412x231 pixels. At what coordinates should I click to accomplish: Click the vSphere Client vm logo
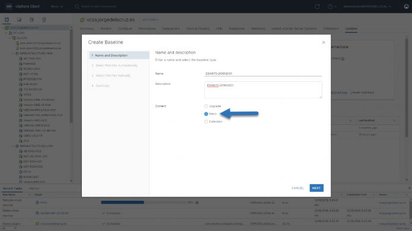point(9,7)
